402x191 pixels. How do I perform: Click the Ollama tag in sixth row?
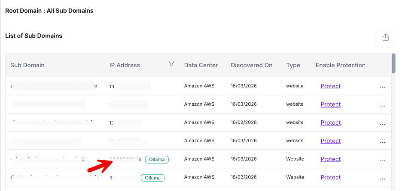152,178
